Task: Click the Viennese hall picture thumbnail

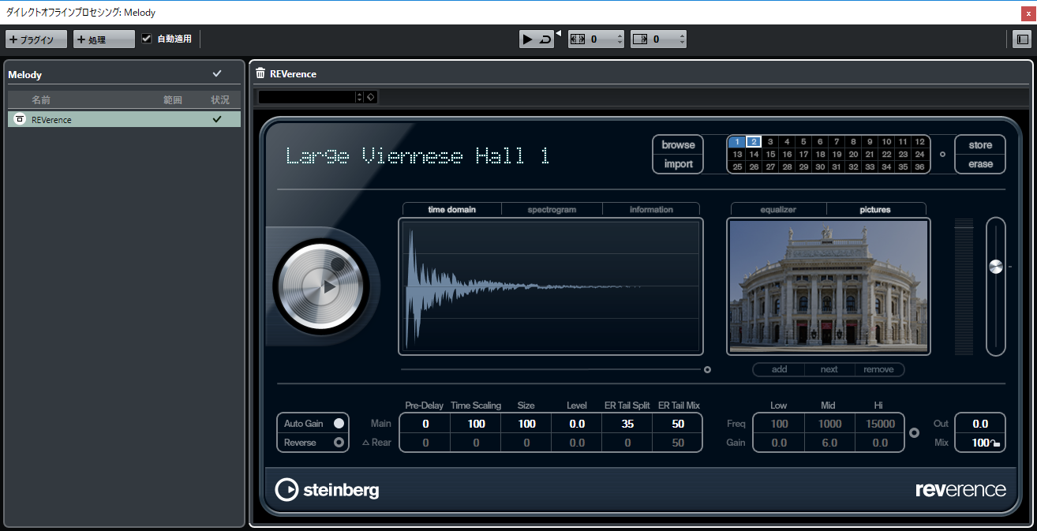Action: point(828,286)
